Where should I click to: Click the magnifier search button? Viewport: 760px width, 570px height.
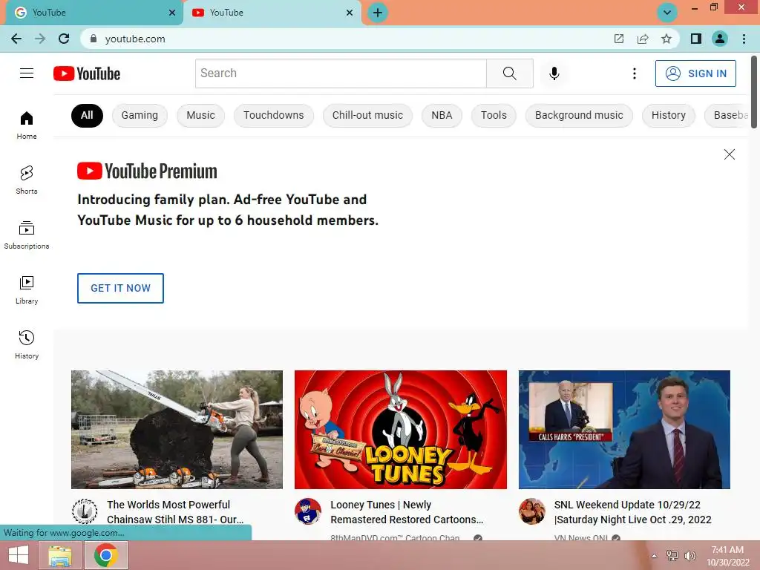(509, 73)
